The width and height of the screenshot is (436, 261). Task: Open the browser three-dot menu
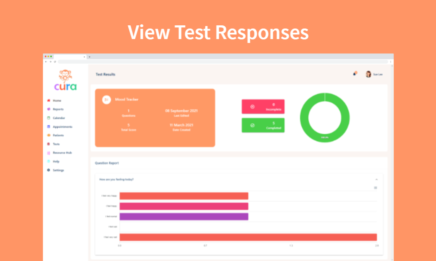(x=391, y=62)
